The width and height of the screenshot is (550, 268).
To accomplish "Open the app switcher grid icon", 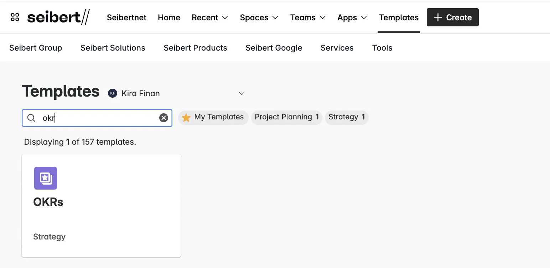I will (15, 17).
